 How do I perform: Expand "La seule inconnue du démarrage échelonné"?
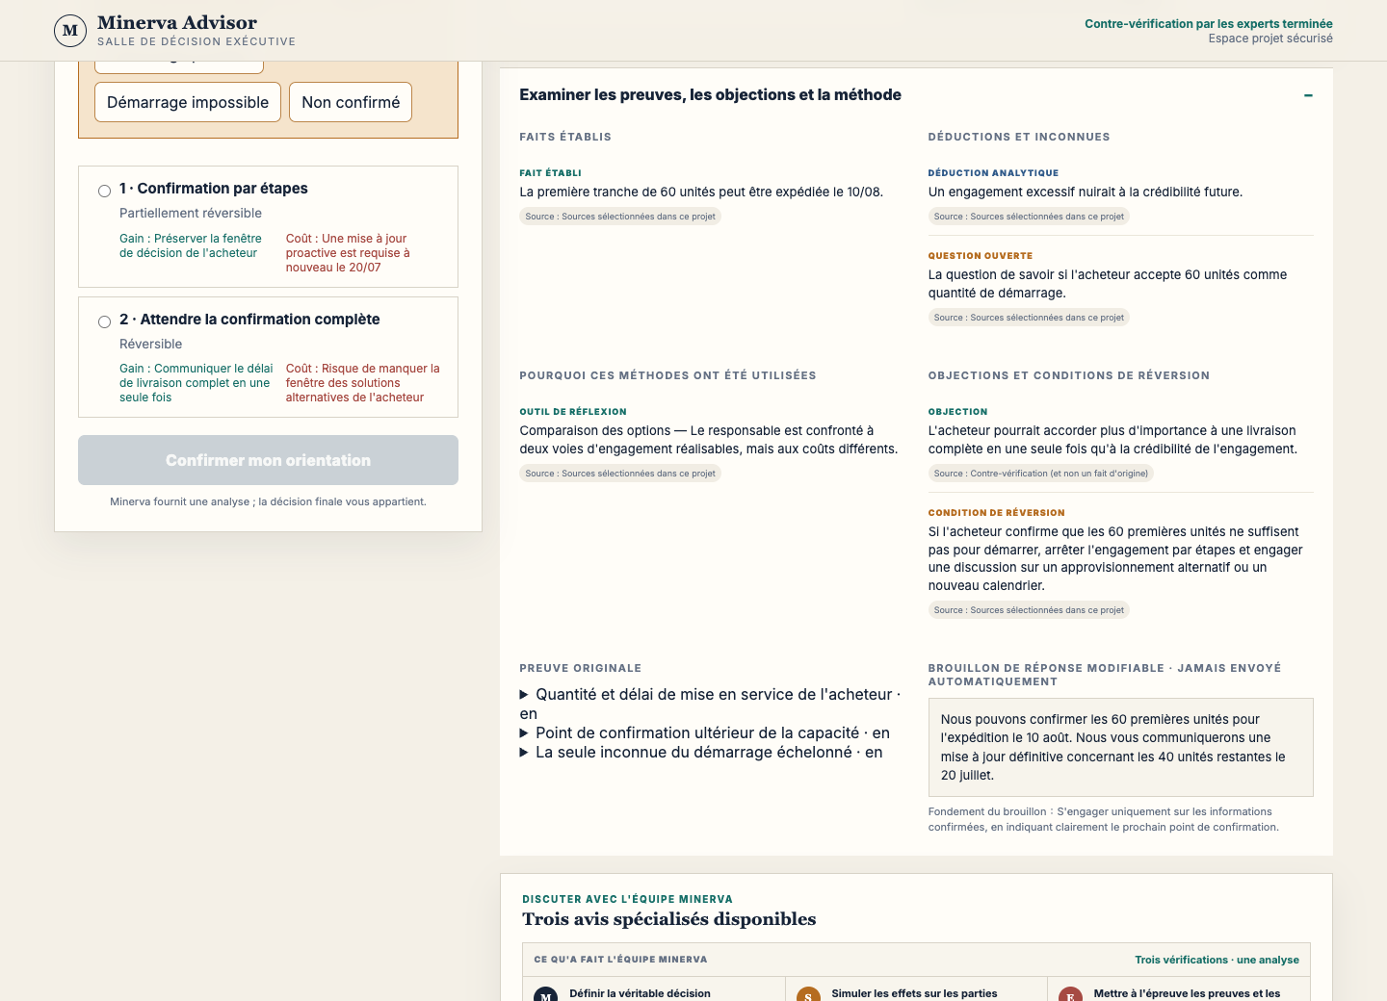pos(700,752)
